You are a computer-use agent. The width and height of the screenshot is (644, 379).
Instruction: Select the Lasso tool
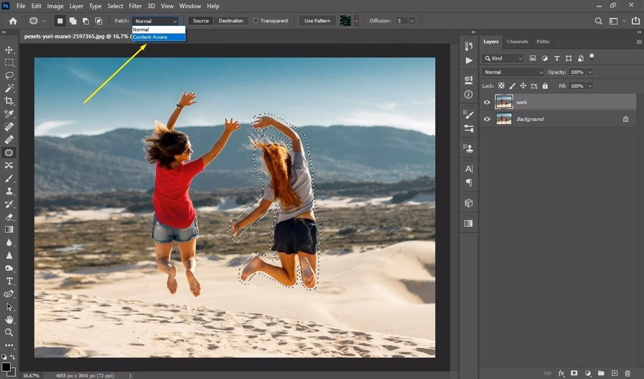[x=10, y=75]
